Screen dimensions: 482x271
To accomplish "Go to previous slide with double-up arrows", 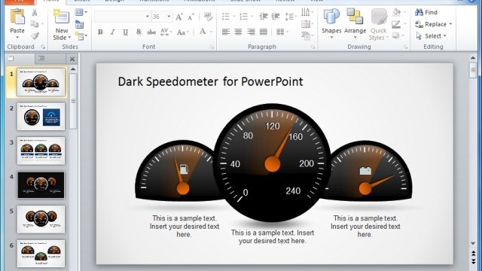I will [x=473, y=254].
